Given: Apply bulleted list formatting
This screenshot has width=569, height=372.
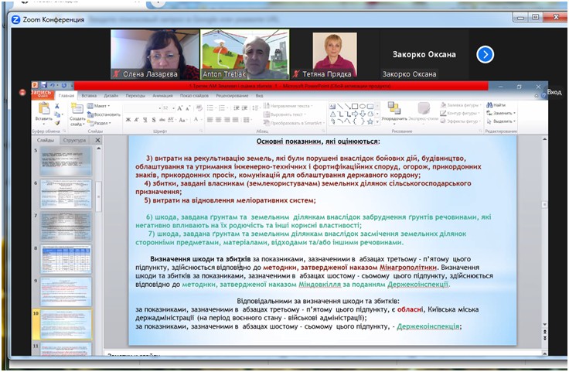Looking at the screenshot, I should click(x=210, y=108).
